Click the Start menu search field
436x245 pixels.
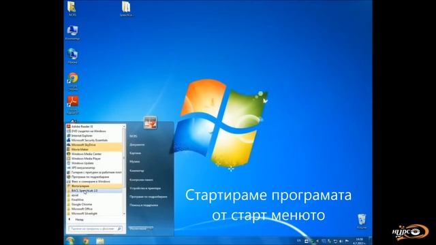[95, 229]
